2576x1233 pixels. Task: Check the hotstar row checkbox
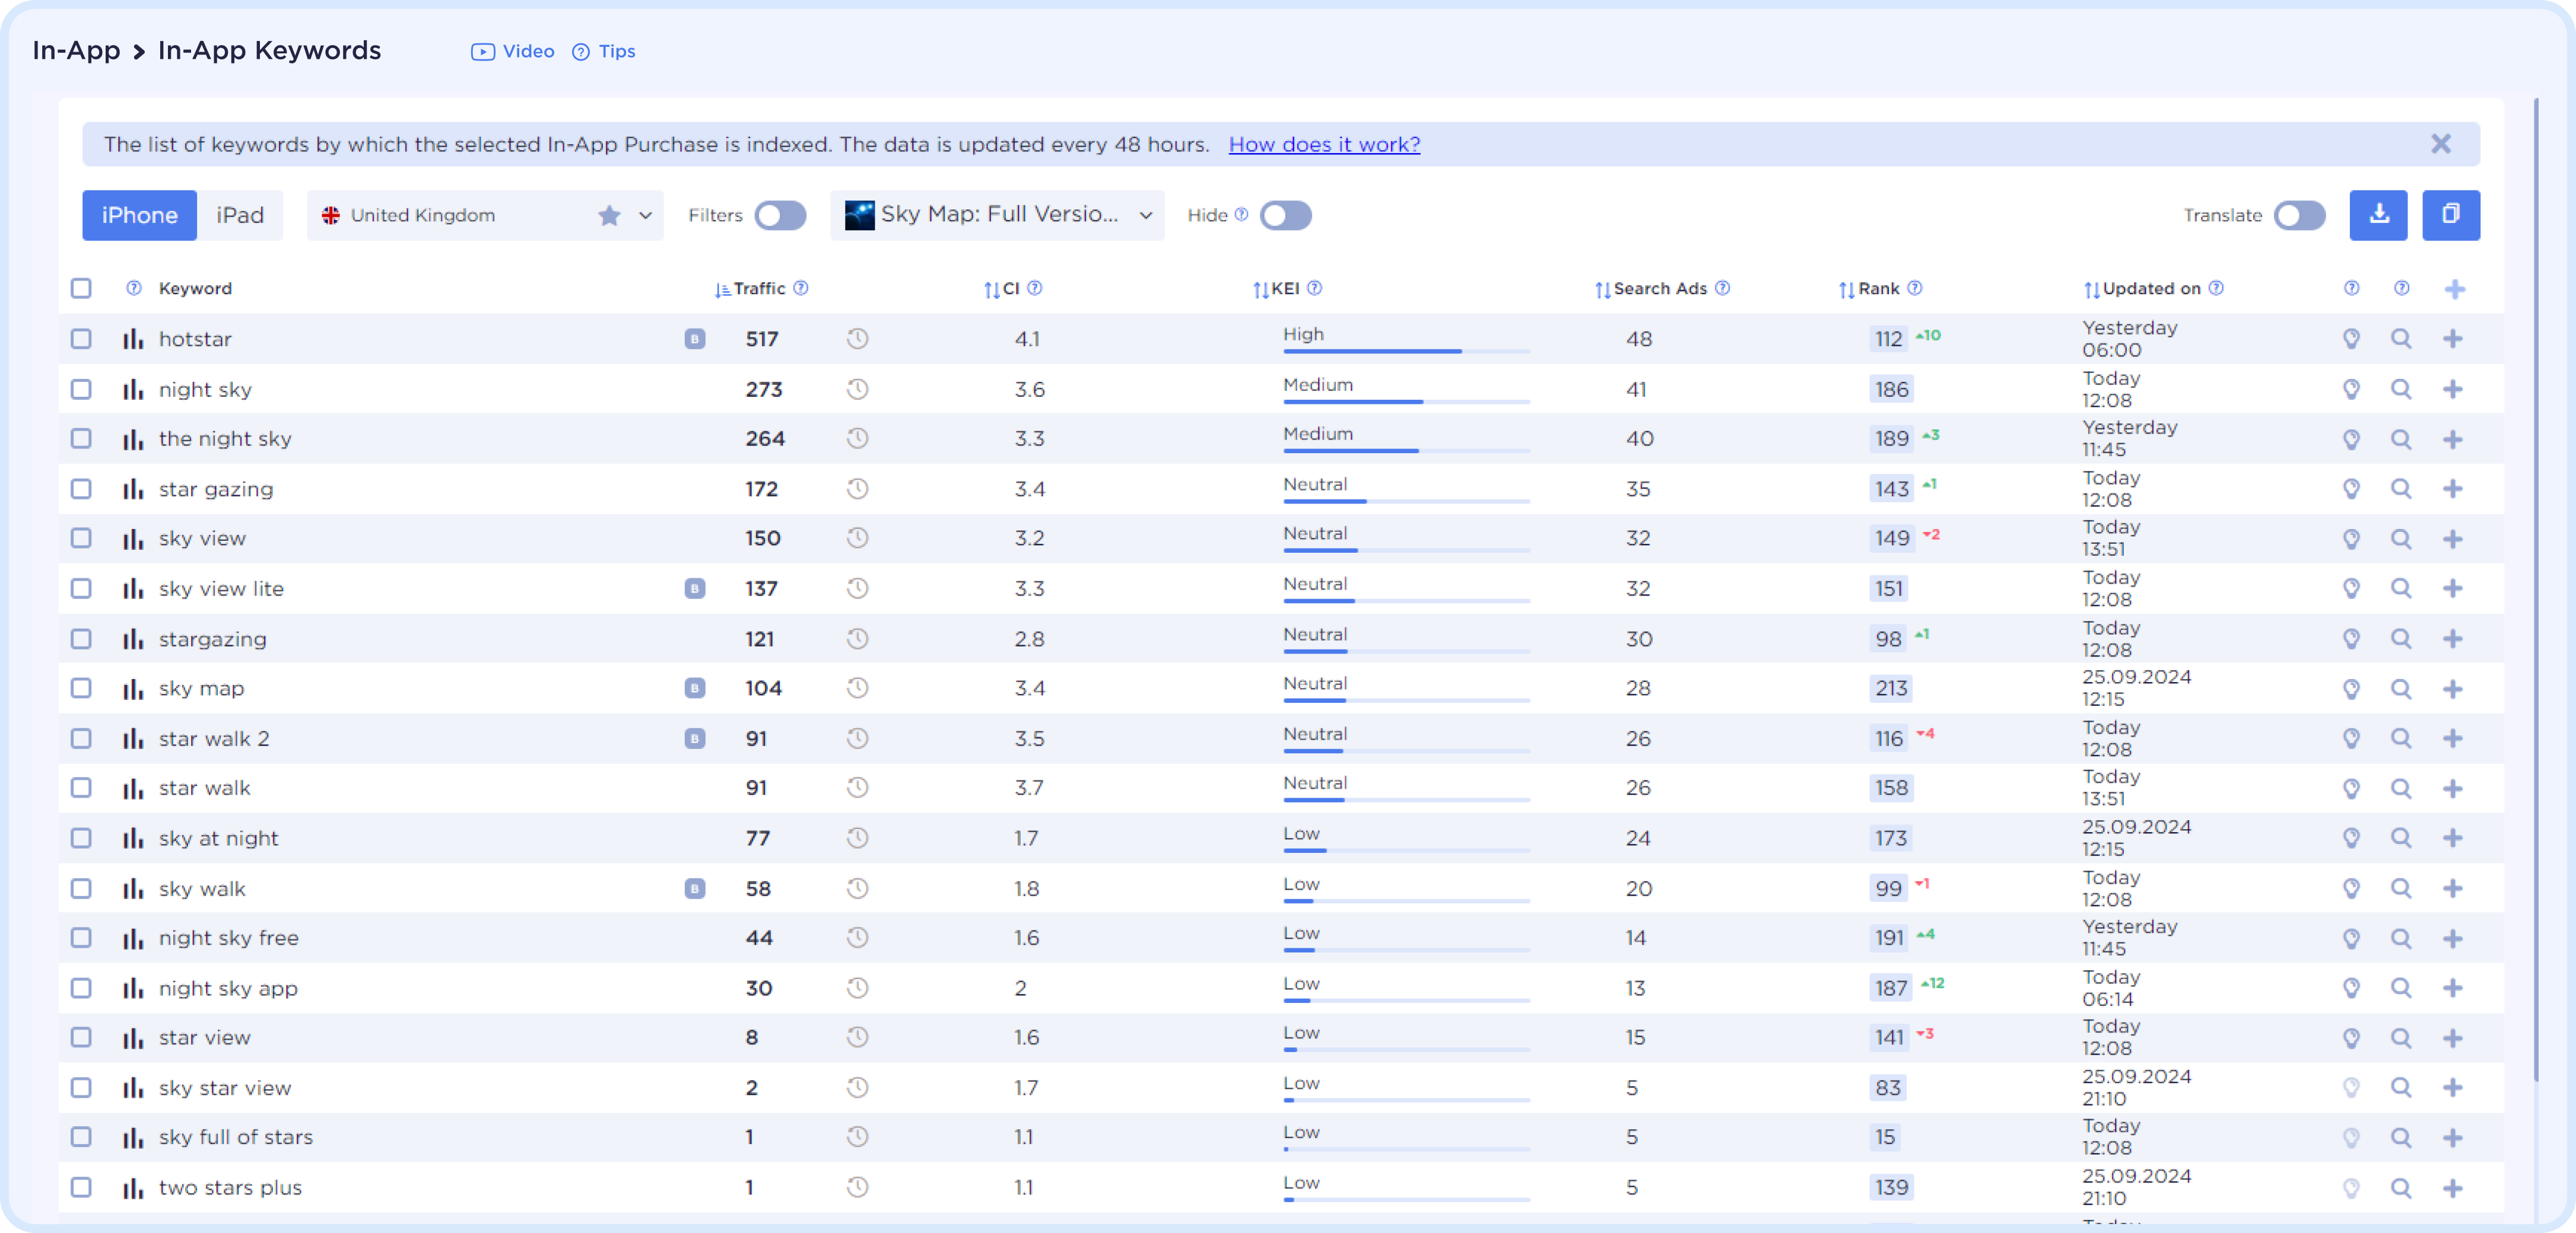point(81,339)
